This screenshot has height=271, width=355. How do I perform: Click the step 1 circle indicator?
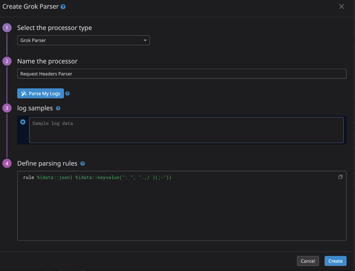click(x=7, y=28)
